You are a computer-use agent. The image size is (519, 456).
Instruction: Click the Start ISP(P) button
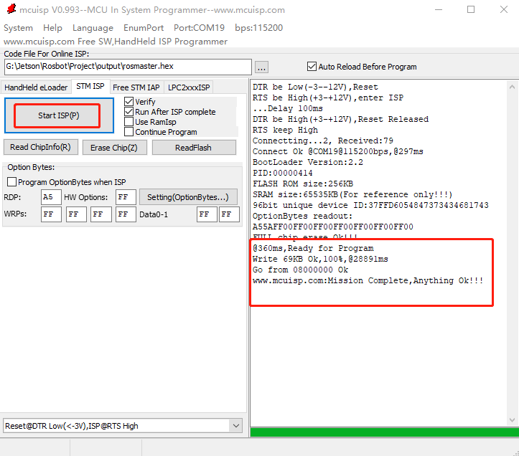(58, 115)
